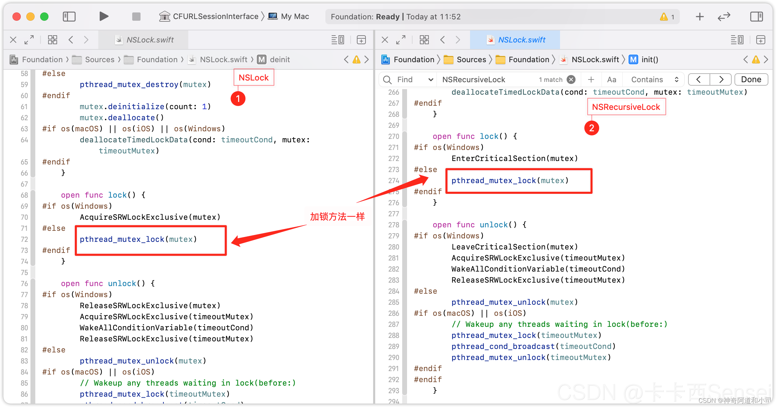Click the match case toggle Aa button

[x=612, y=79]
